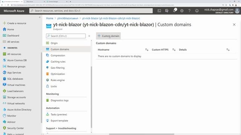Click Create a resource plus icon
Screen dimensions: 241x135
pos(5,23)
